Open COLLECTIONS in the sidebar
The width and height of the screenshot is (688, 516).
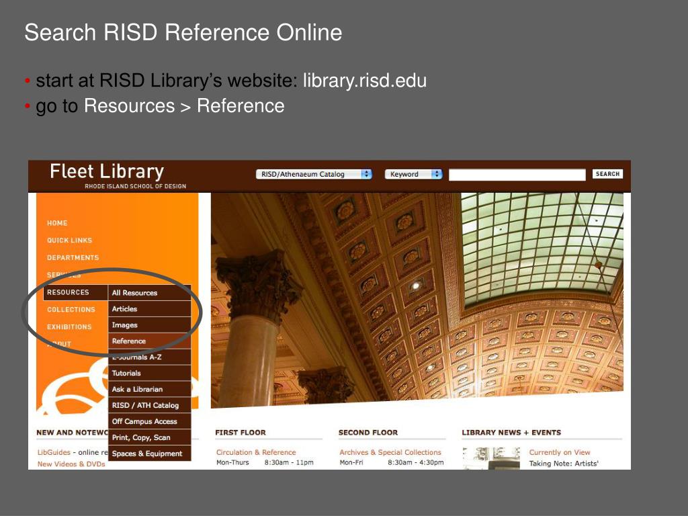tap(71, 309)
